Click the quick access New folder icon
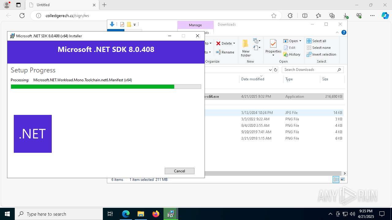392x220 pixels. [129, 24]
